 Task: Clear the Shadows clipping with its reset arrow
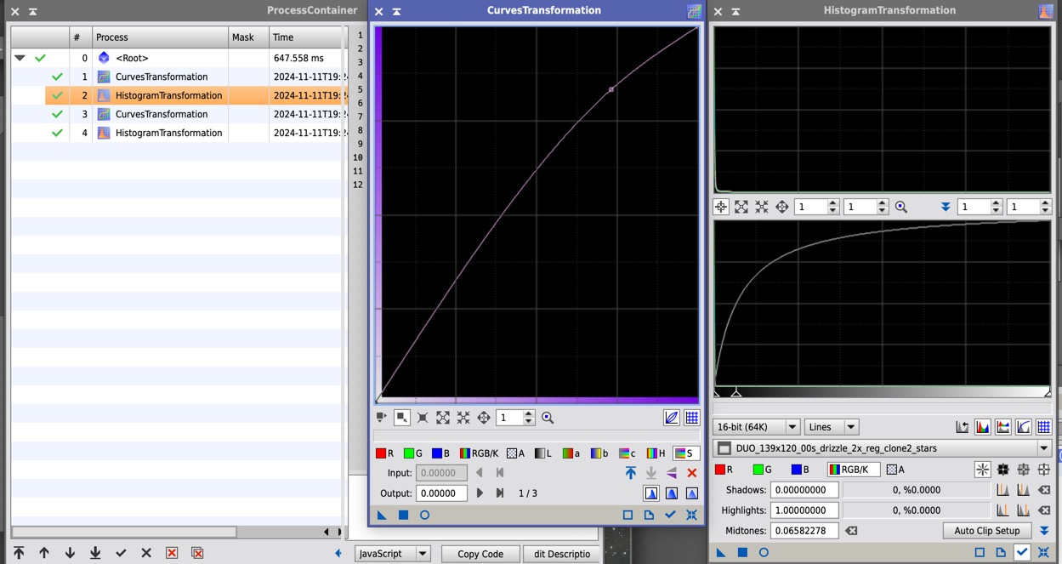click(1044, 490)
